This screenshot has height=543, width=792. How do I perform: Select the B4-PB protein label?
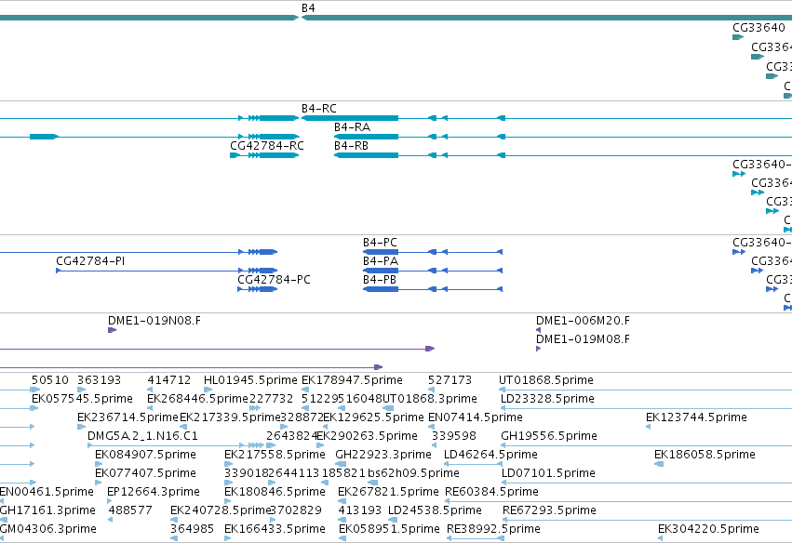pos(380,280)
